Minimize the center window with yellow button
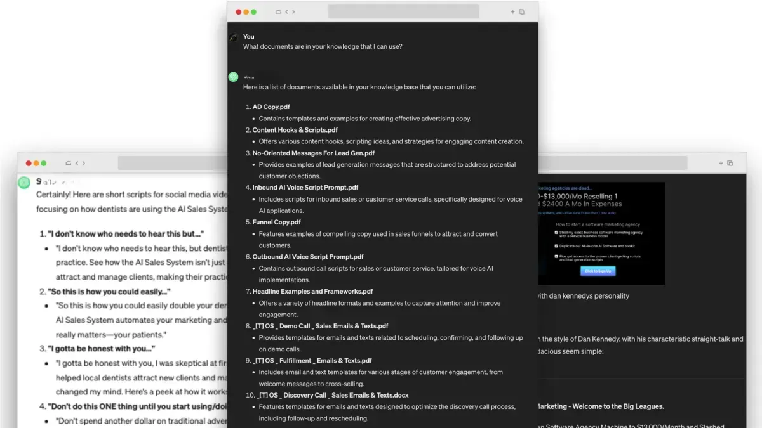Viewport: 762px width, 428px height. [246, 11]
